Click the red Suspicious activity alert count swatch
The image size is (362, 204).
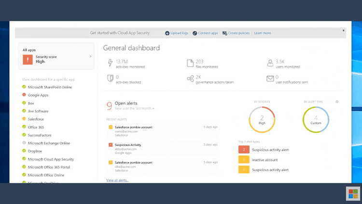coord(244,151)
